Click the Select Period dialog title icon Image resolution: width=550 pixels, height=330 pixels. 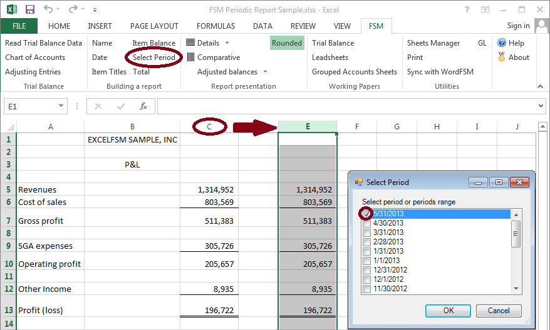click(358, 182)
